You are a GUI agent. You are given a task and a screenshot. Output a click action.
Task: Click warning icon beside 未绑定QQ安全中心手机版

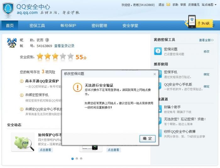coord(22,109)
